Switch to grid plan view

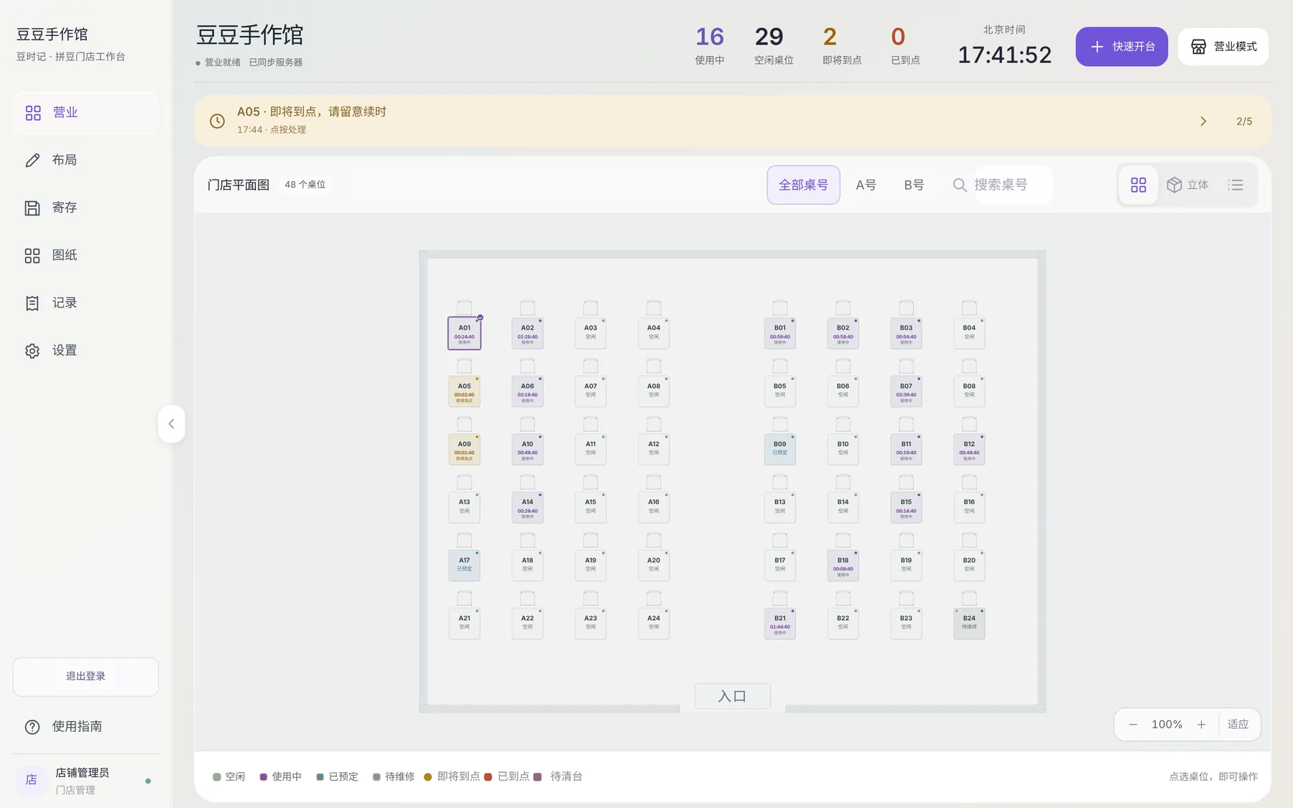[1139, 185]
